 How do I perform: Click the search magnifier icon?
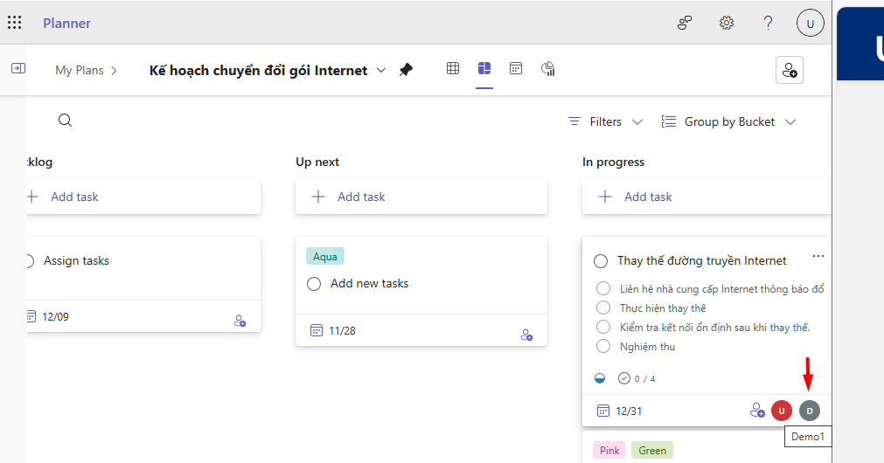pyautogui.click(x=65, y=121)
